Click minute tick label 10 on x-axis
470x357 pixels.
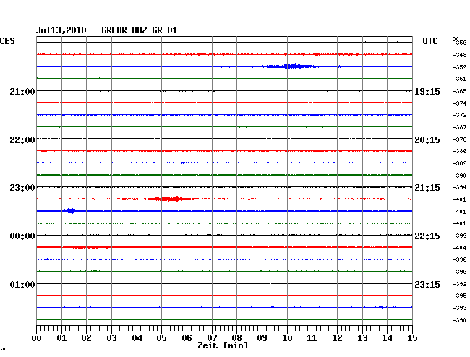[287, 338]
